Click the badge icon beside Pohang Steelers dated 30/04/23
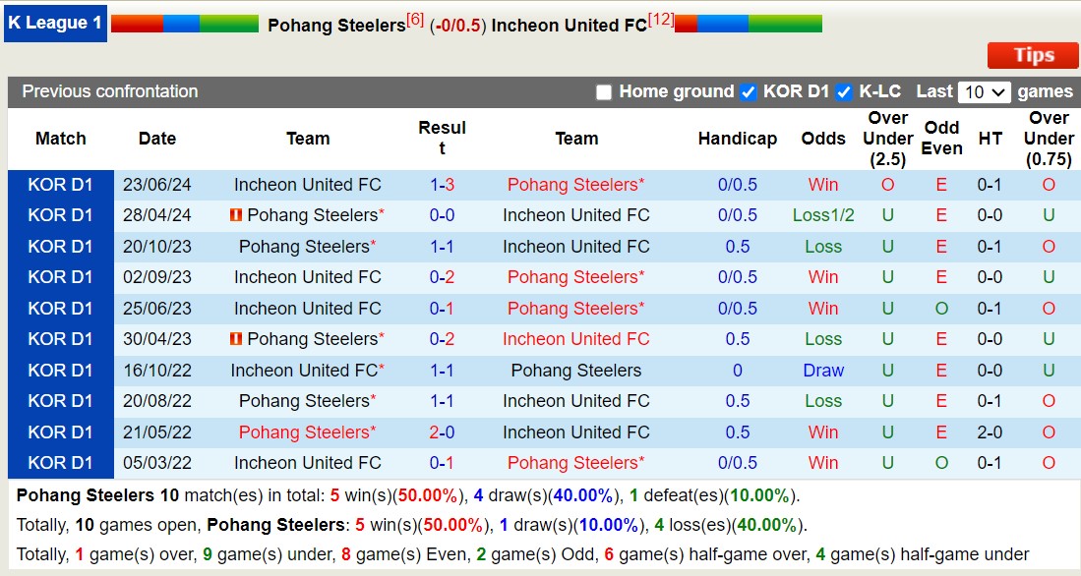This screenshot has height=576, width=1081. pyautogui.click(x=236, y=338)
